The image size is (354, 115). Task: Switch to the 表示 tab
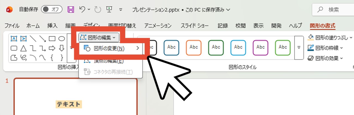click(258, 26)
